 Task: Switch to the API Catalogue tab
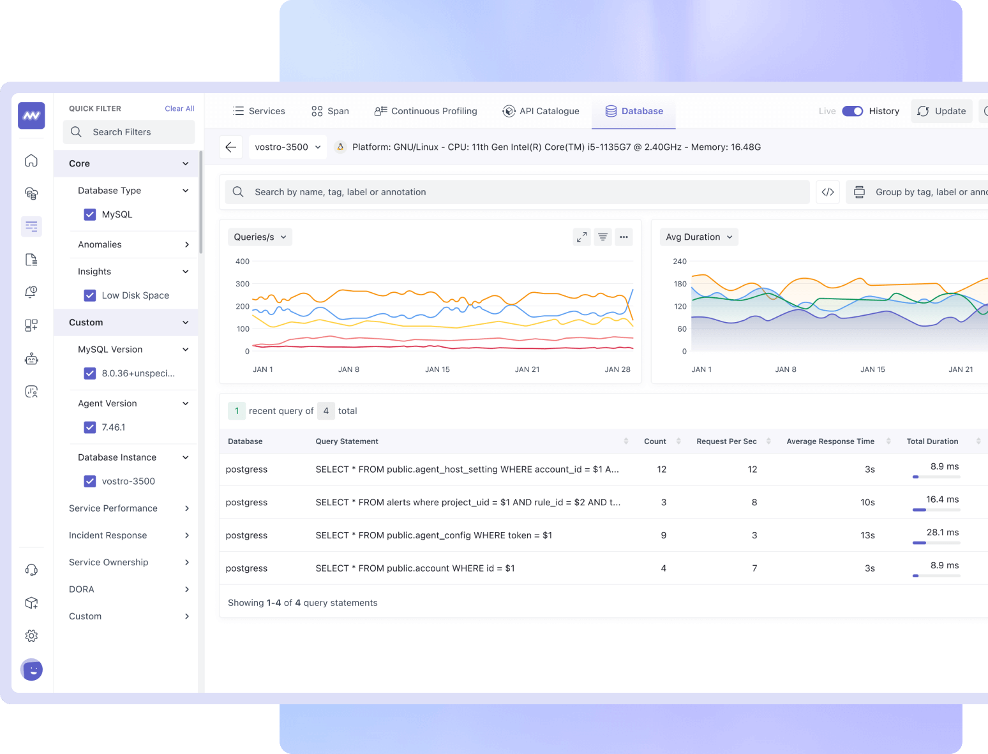click(541, 111)
